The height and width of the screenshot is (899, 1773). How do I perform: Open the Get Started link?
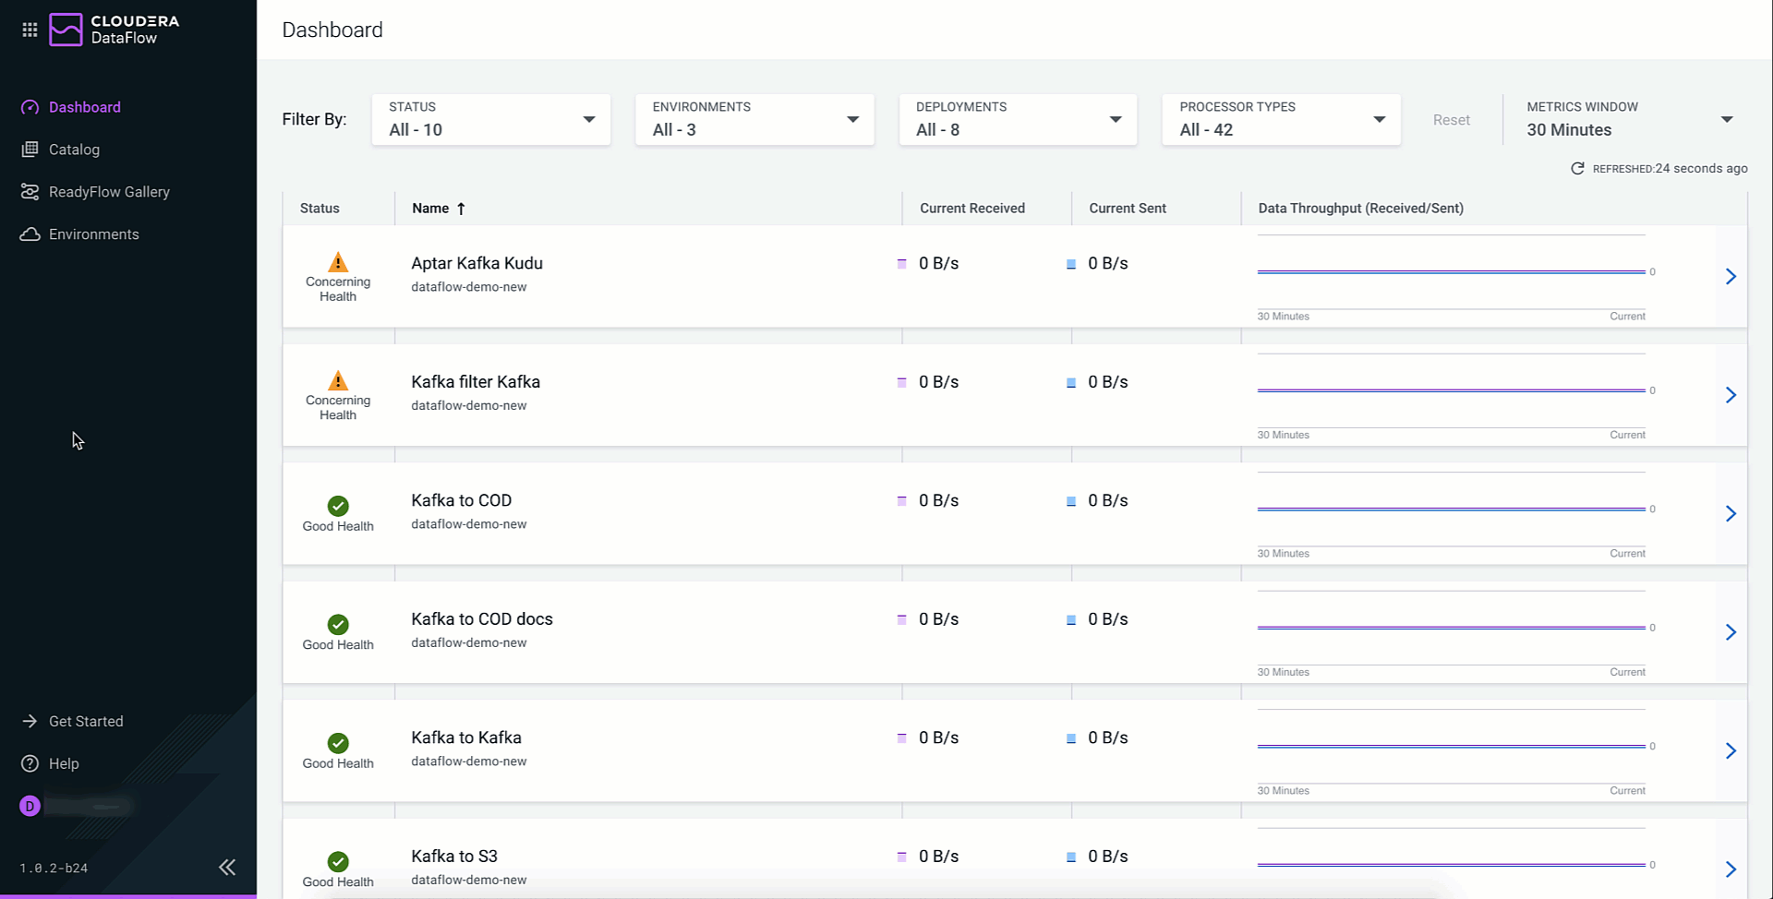85,721
